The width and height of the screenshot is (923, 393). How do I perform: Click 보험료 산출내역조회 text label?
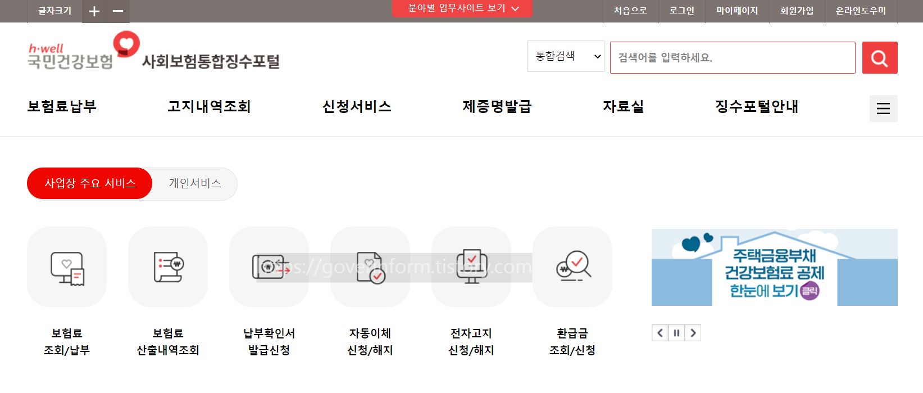point(168,342)
